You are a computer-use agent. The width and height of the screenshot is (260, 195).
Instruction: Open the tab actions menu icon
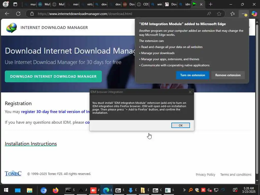(x=15, y=4)
